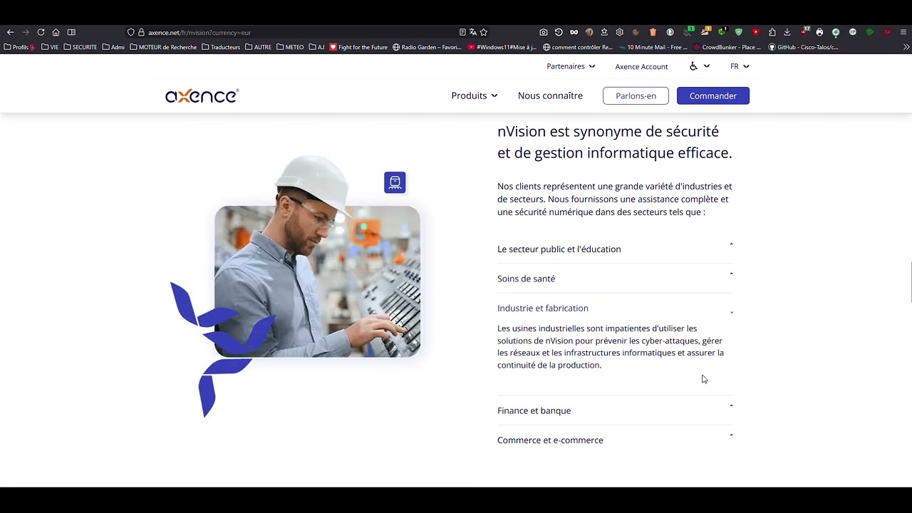This screenshot has width=912, height=513.
Task: Open the #Windows11#Mise à j... bookmark
Action: point(502,47)
